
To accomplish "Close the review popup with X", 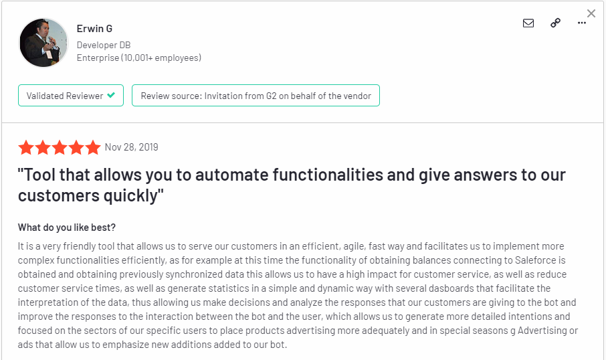I will [x=591, y=13].
